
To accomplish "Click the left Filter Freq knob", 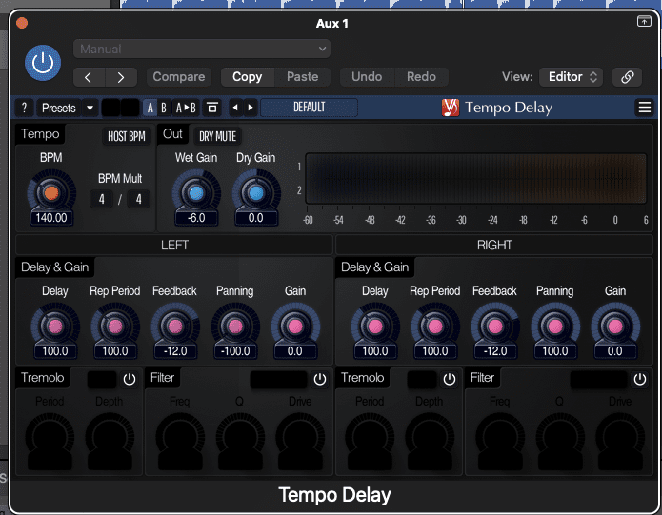I will [x=180, y=437].
